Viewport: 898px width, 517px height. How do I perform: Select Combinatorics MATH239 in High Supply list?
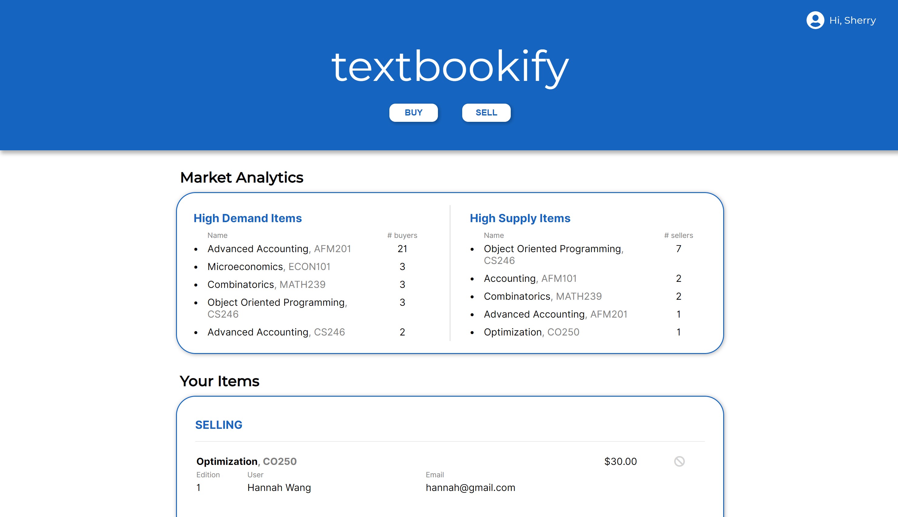pos(543,296)
